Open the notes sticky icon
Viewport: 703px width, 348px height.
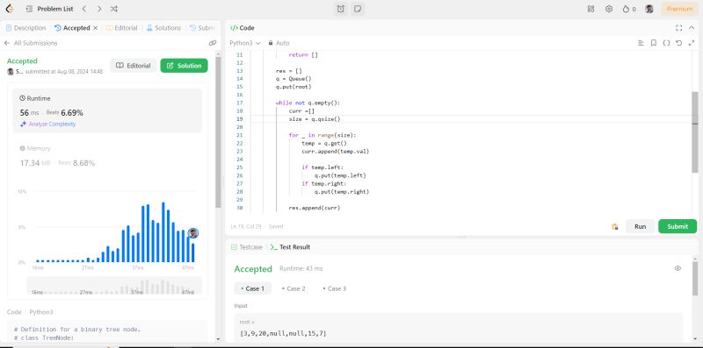pyautogui.click(x=358, y=9)
